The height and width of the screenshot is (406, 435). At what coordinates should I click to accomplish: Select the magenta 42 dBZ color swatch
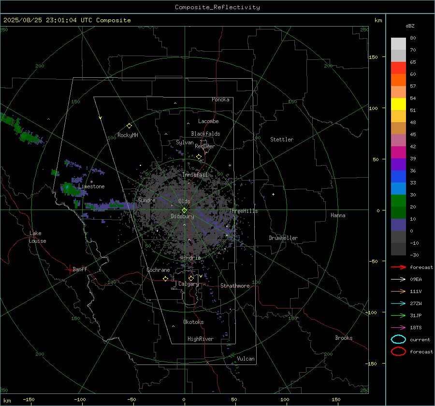tap(398, 153)
